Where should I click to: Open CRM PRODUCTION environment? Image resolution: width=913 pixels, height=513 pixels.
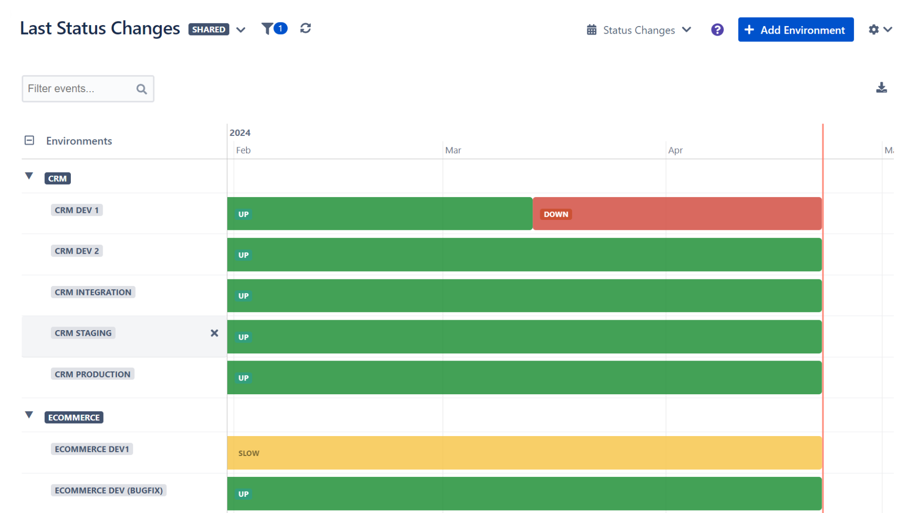point(92,374)
